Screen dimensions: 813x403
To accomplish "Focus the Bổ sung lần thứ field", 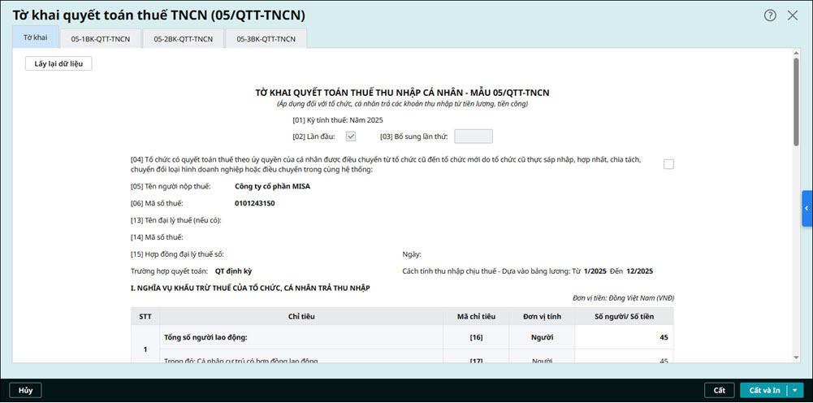I will point(473,136).
